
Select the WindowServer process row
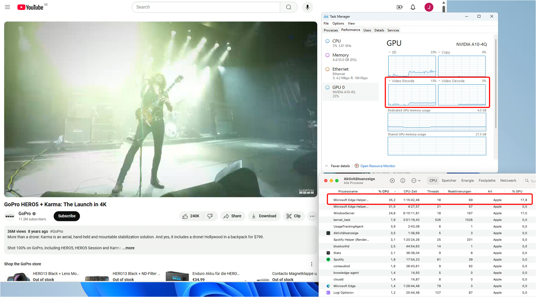427,213
